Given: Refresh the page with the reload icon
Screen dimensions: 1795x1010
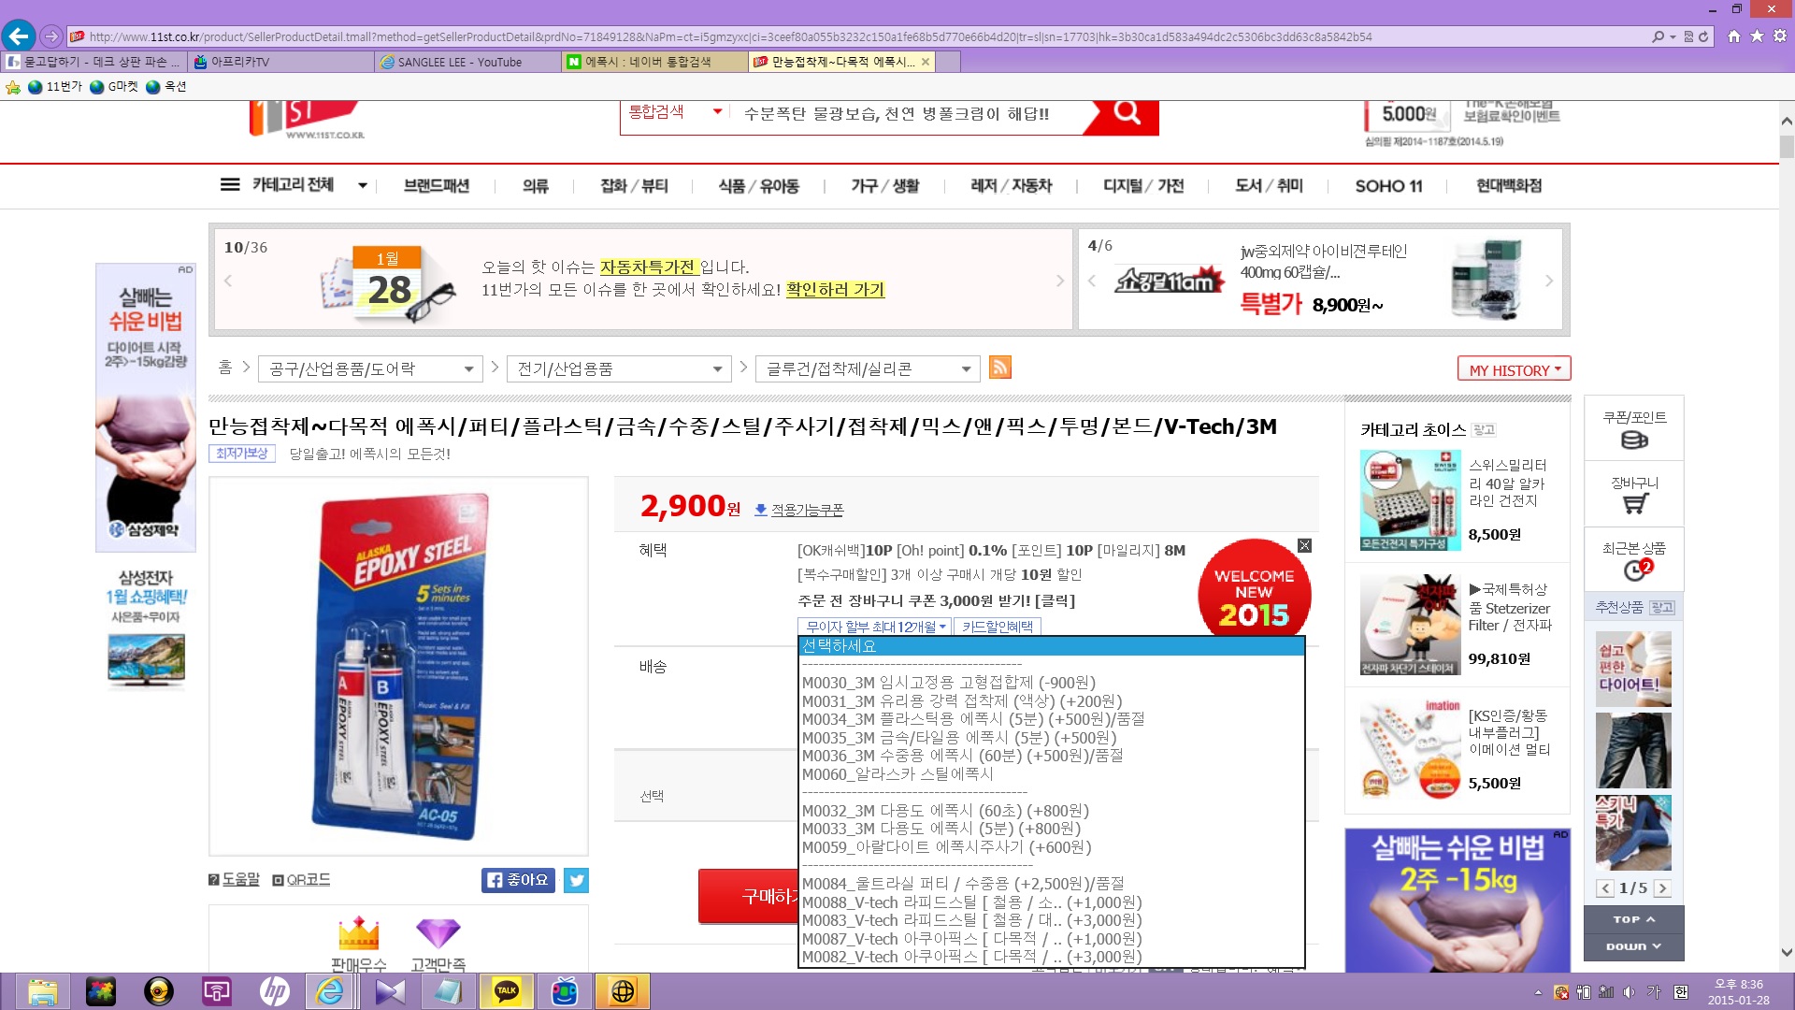Looking at the screenshot, I should coord(1703,36).
